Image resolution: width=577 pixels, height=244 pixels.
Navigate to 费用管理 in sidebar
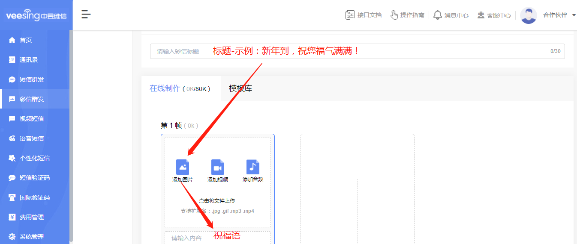(31, 217)
